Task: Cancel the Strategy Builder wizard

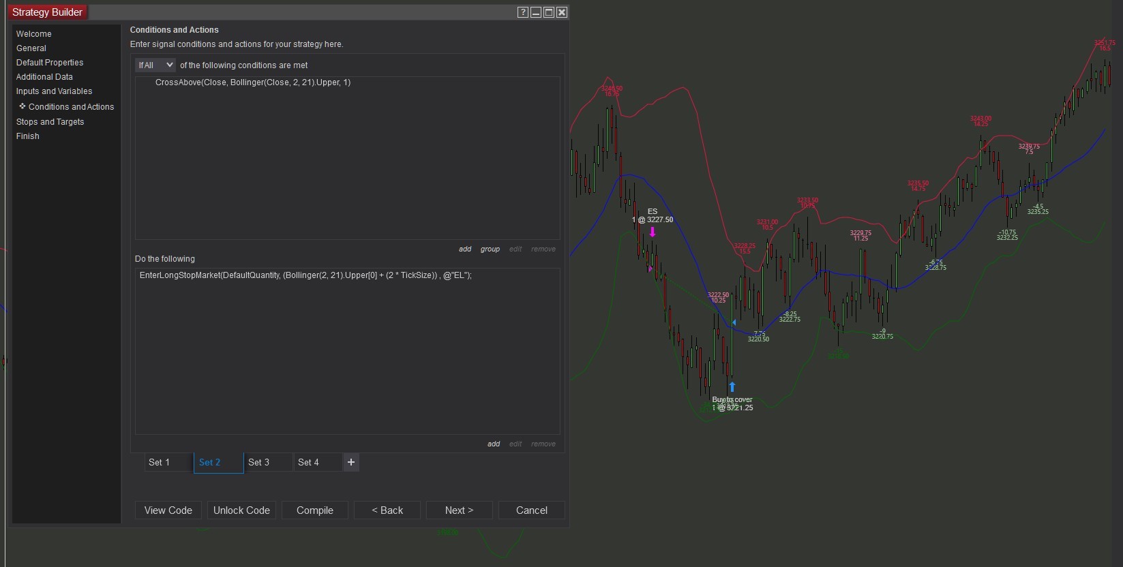Action: pos(532,510)
